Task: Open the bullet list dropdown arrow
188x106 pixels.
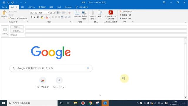Action: [x=61, y=13]
